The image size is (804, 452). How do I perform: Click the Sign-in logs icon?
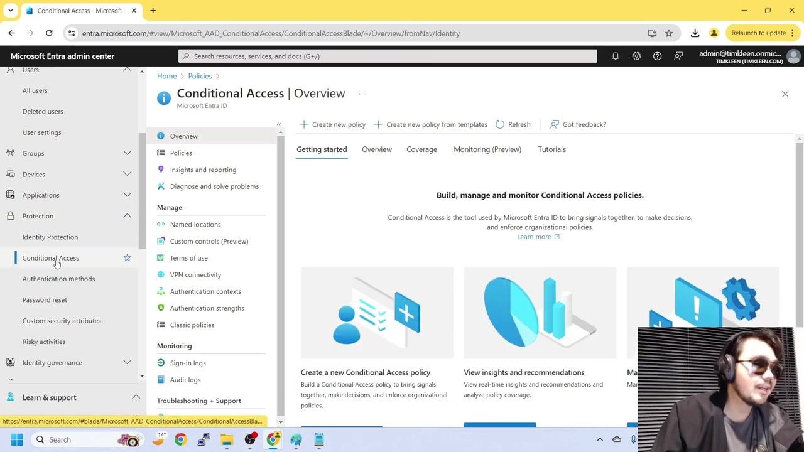tap(161, 363)
